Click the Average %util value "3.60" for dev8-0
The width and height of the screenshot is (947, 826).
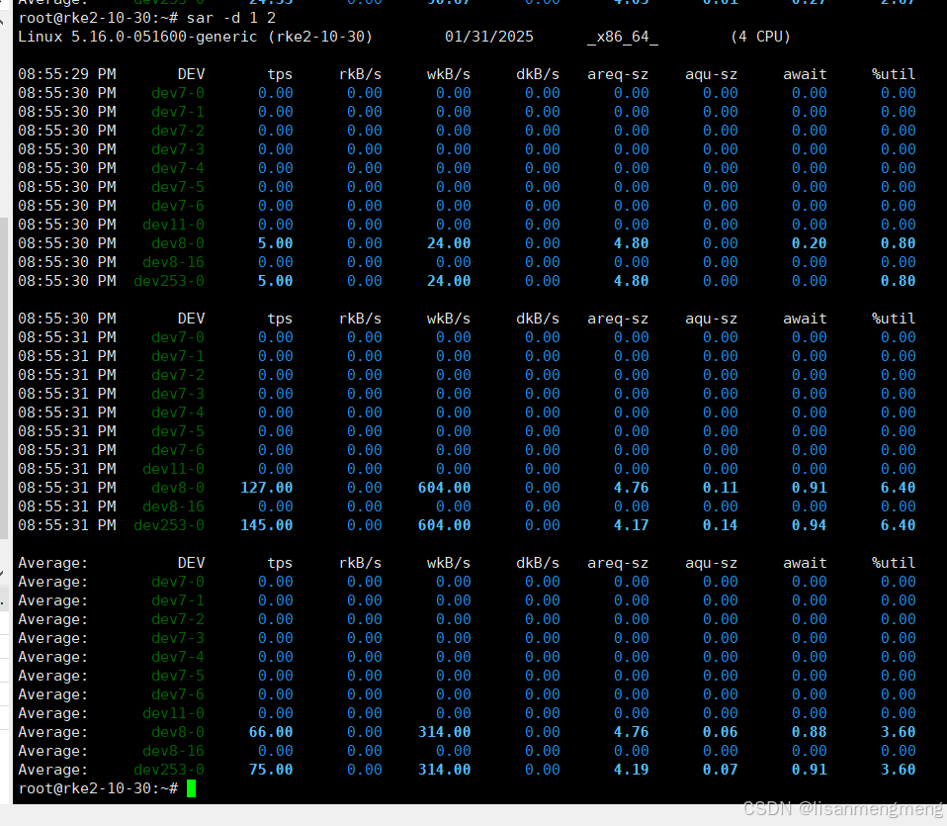point(899,732)
